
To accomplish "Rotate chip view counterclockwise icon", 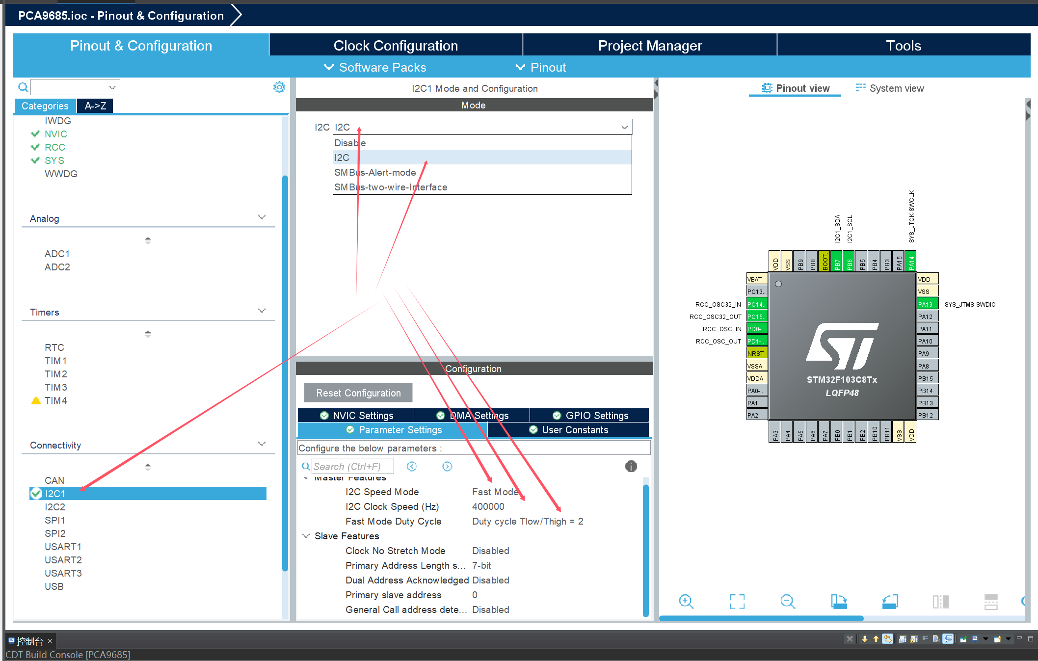I will 889,601.
